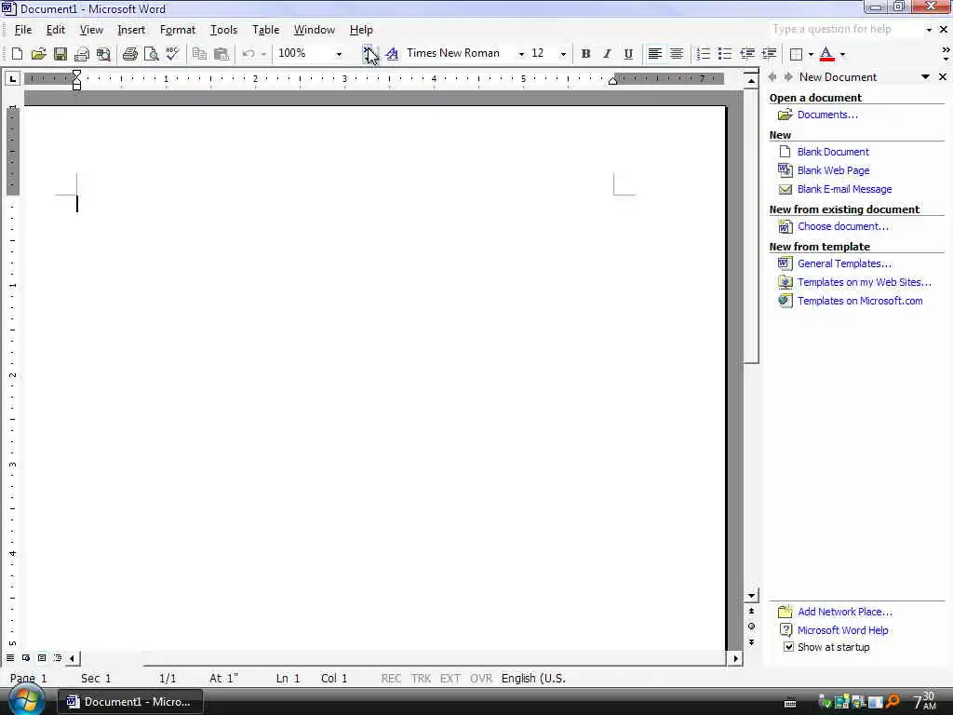Print the document using printer icon
The image size is (953, 715).
pyautogui.click(x=129, y=54)
